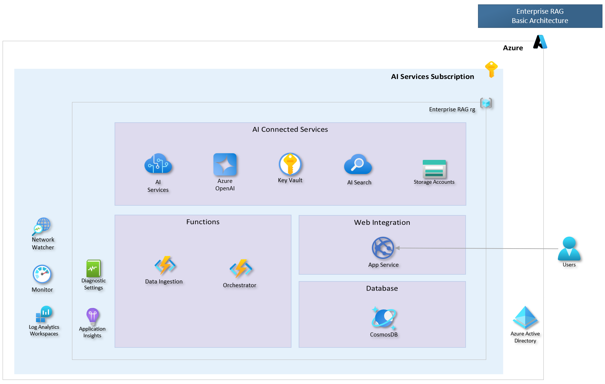
Task: Select the CosmosDB label text
Action: point(384,335)
